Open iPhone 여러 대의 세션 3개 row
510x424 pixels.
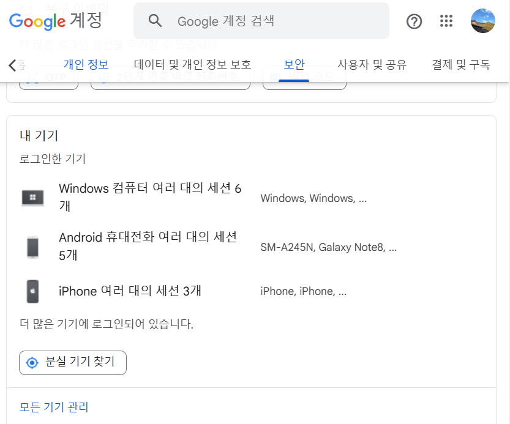click(251, 291)
